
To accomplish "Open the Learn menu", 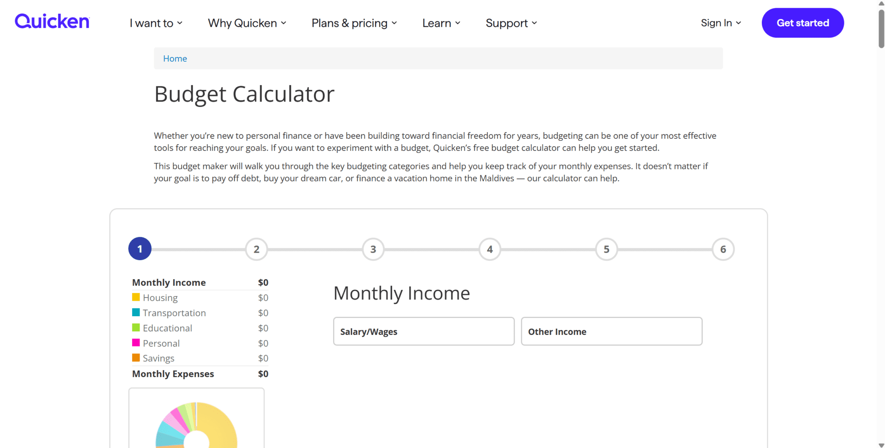I will [441, 23].
